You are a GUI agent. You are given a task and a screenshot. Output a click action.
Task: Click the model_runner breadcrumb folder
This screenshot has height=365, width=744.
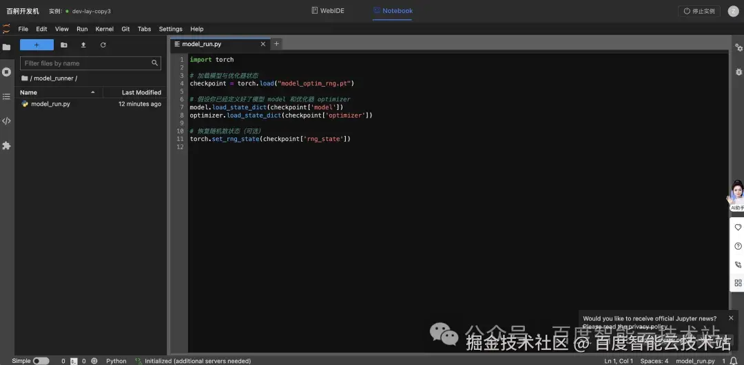click(53, 78)
